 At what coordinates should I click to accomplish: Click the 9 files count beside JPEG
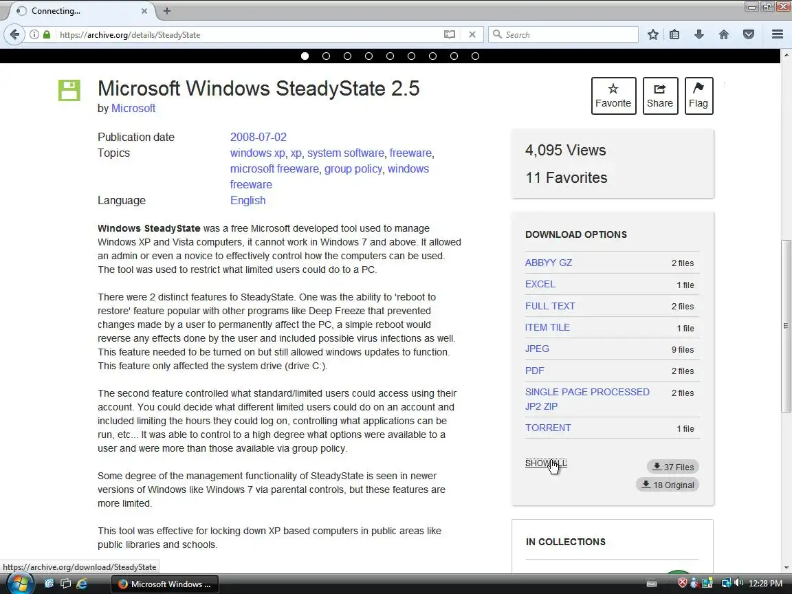[x=683, y=349]
